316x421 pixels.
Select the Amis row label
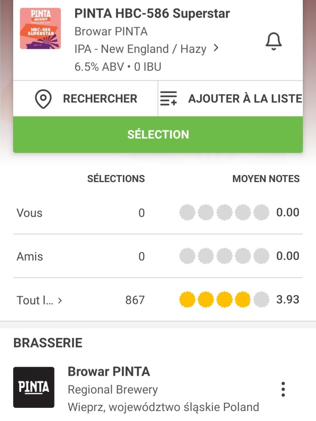30,257
